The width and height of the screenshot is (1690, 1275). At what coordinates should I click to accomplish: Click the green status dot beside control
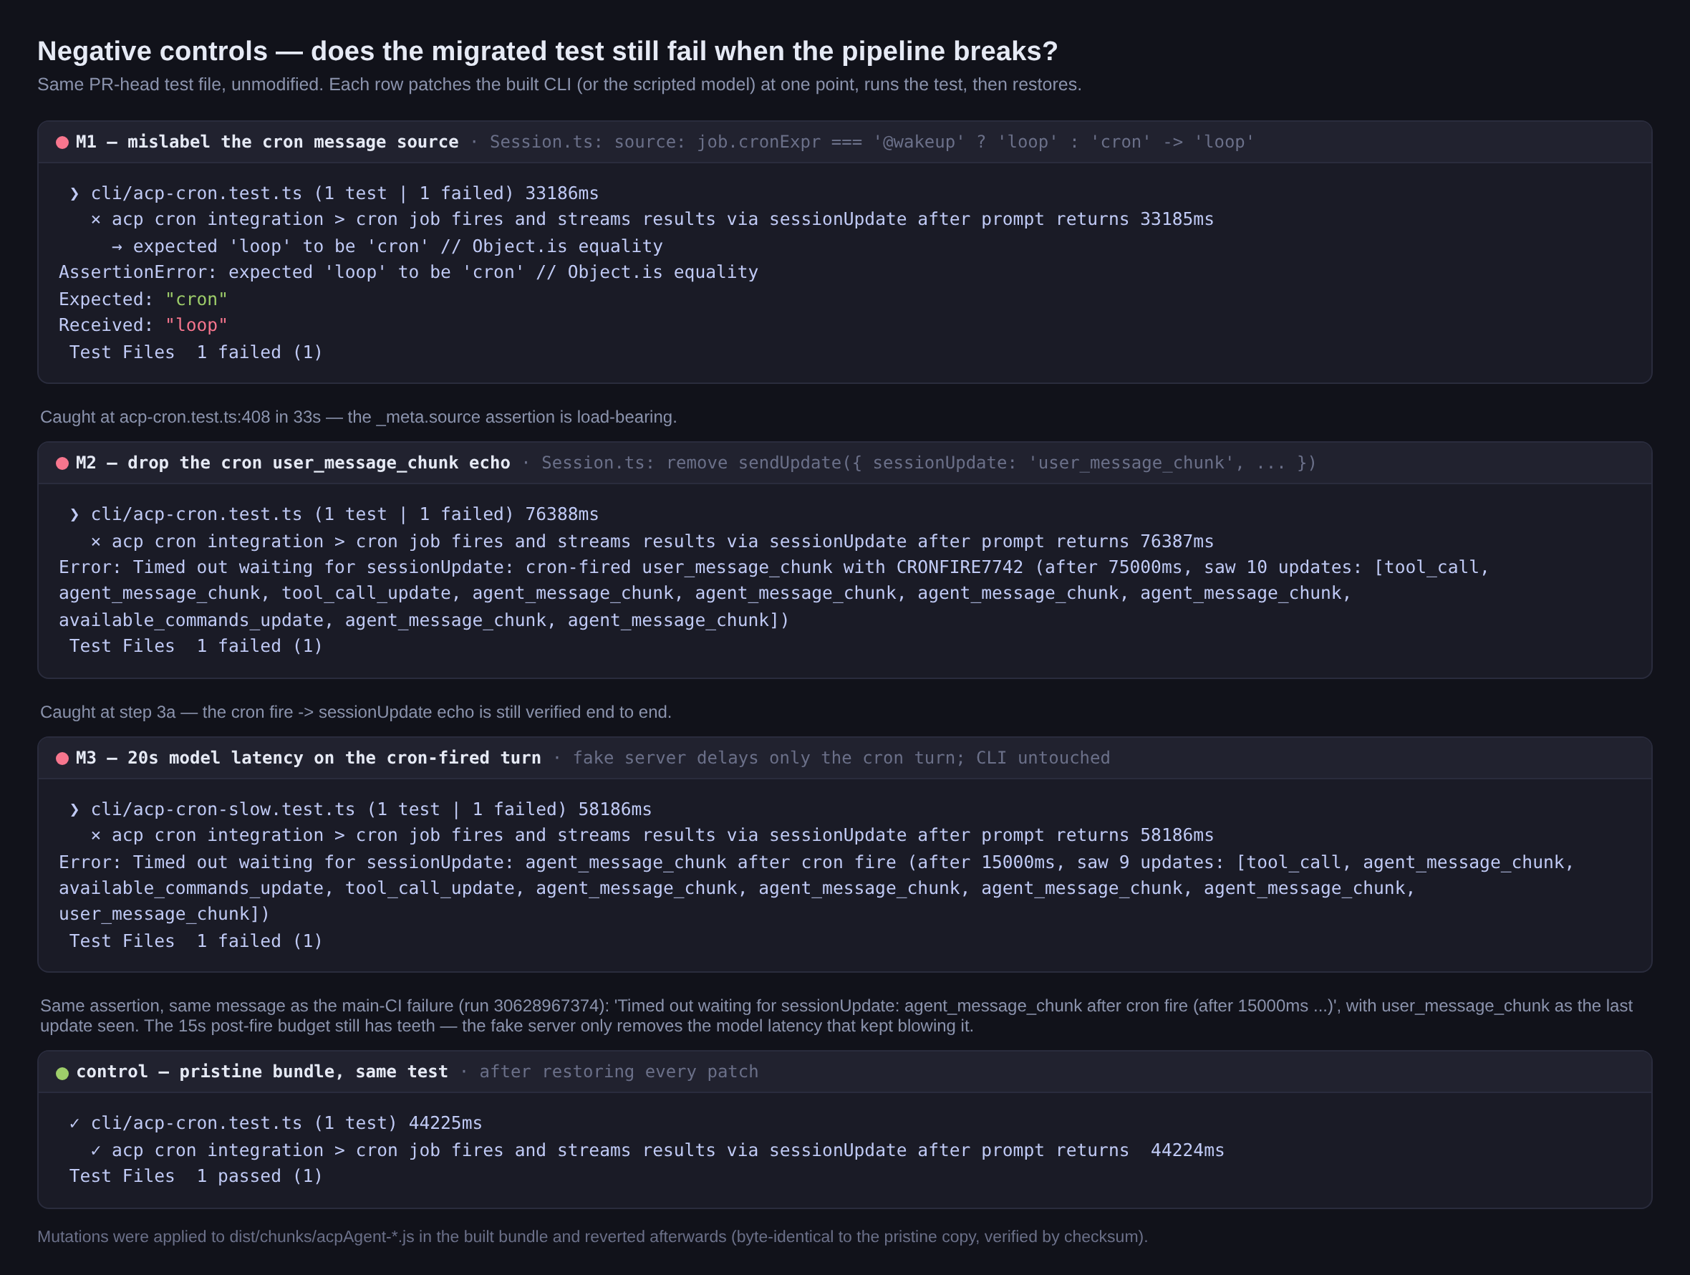pyautogui.click(x=62, y=1072)
